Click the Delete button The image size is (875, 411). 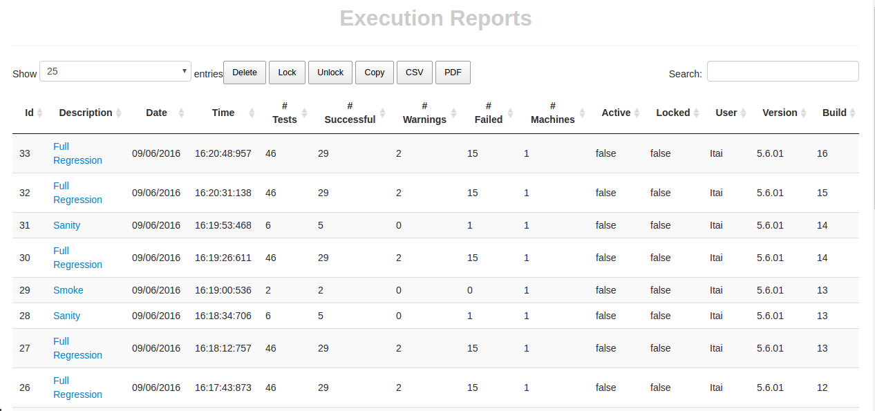[x=245, y=73]
